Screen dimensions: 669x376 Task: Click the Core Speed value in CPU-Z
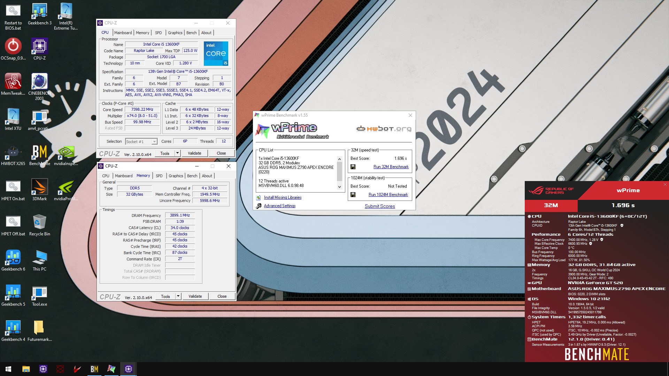click(142, 109)
